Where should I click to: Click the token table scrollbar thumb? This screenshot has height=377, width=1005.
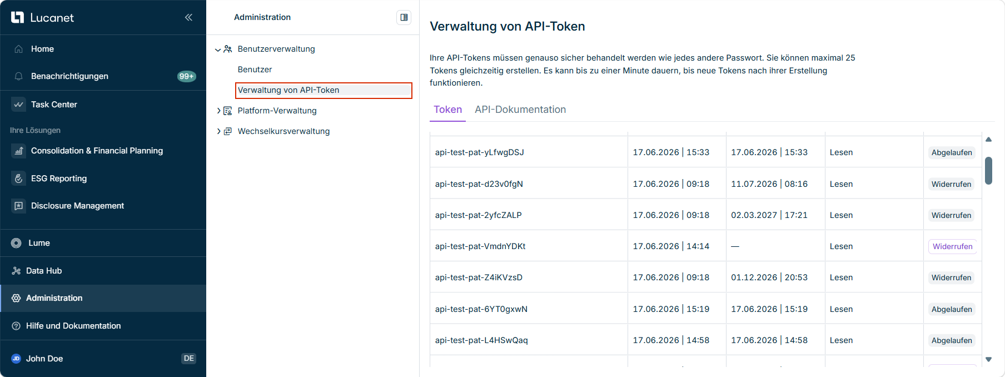(x=988, y=171)
